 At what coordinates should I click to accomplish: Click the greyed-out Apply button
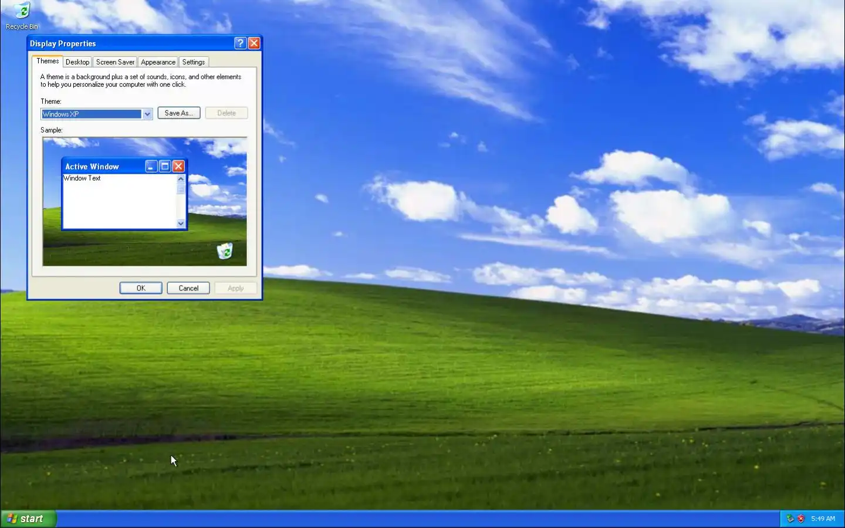tap(235, 288)
